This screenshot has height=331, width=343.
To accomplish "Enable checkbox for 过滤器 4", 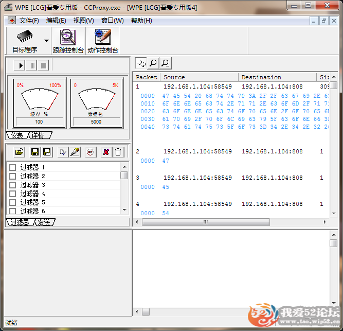I will tap(13, 194).
